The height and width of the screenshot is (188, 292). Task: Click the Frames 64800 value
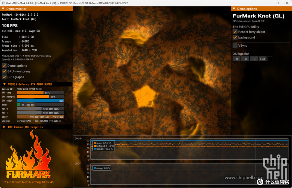click(25, 41)
